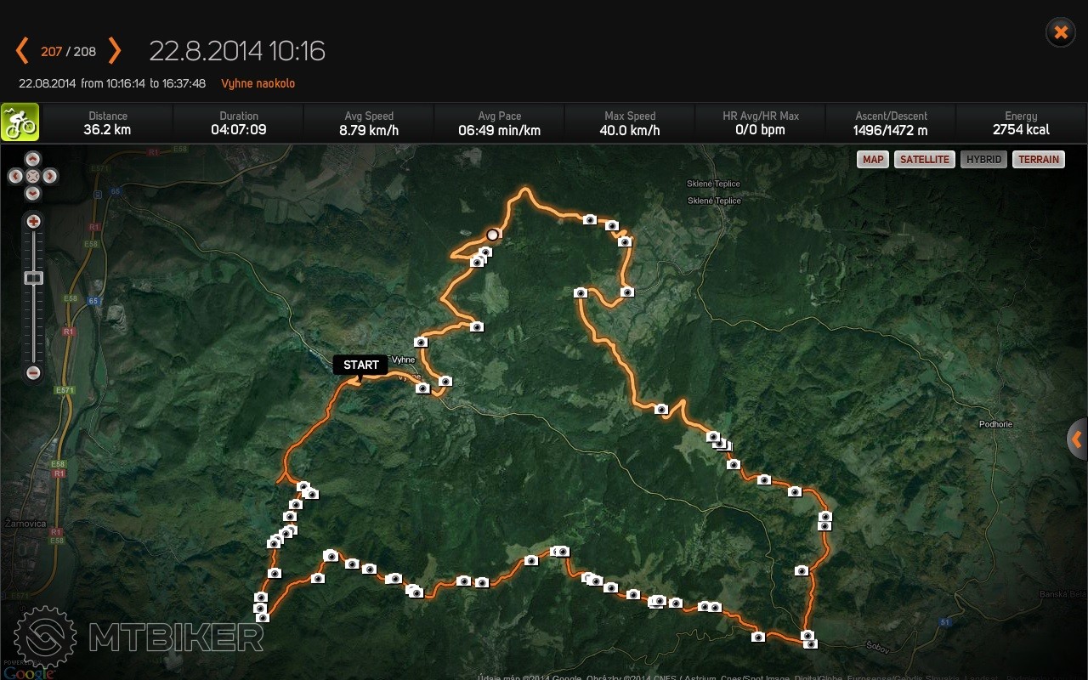Viewport: 1088px width, 680px height.
Task: Switch the map view to TERRAIN
Action: click(1039, 159)
